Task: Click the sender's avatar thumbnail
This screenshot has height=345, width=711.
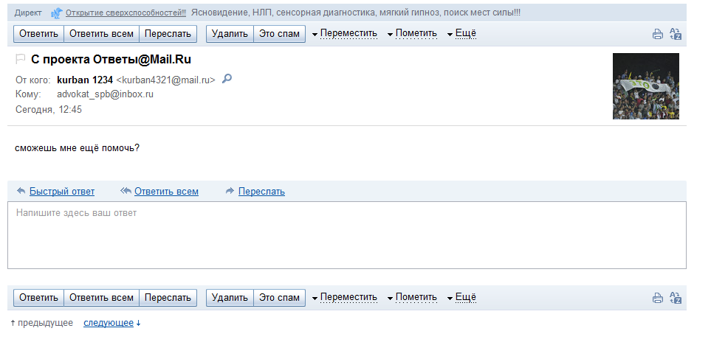Action: coord(646,86)
